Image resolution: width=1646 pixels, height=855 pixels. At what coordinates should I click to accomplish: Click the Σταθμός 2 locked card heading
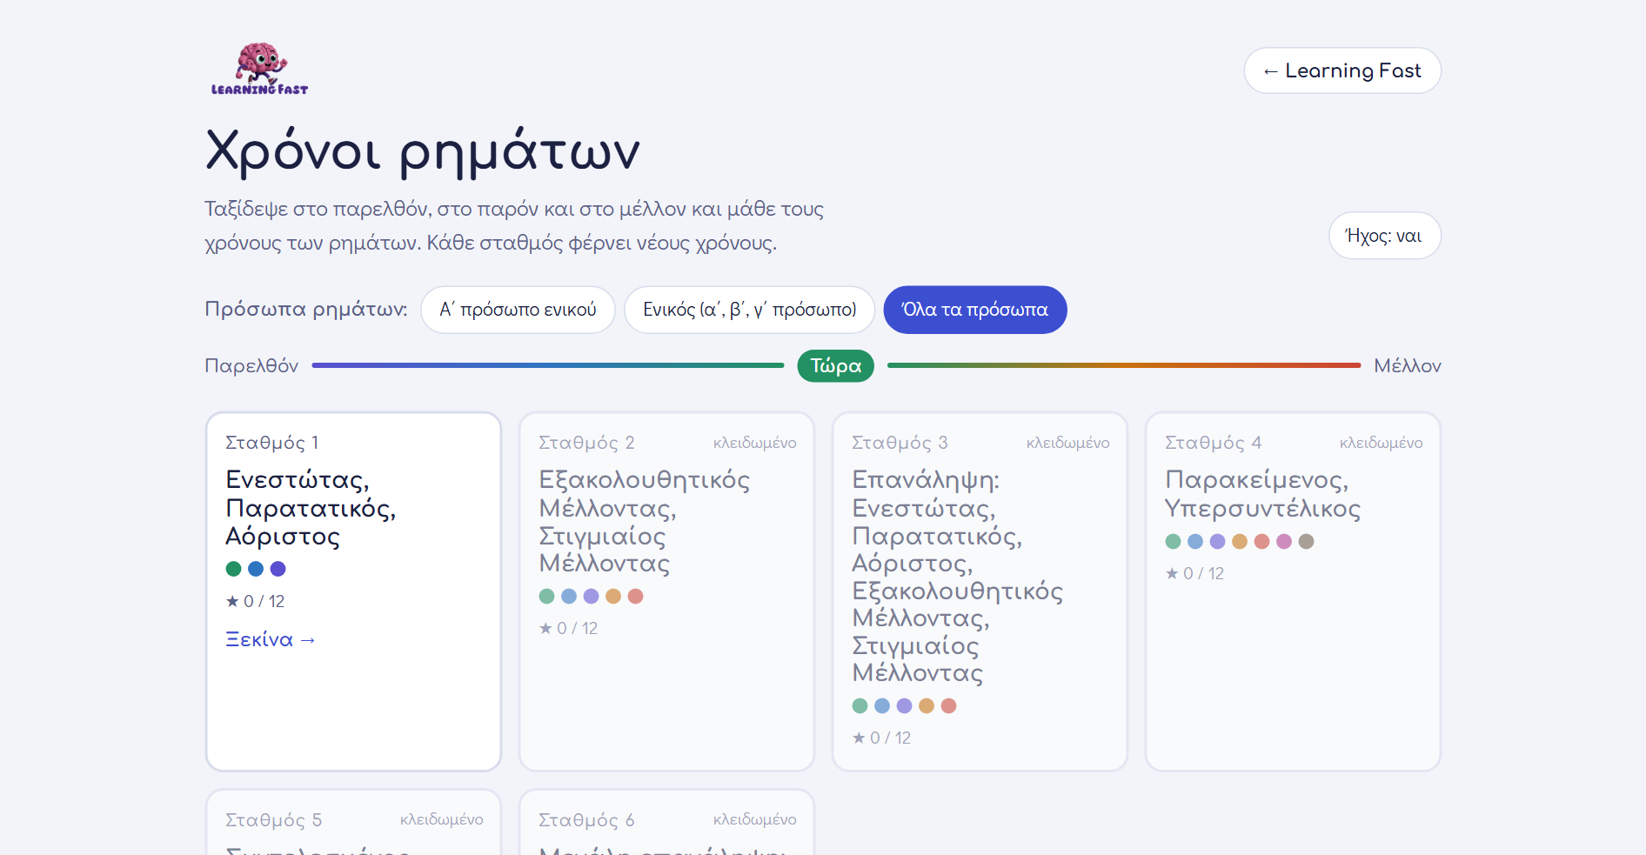[x=586, y=443]
